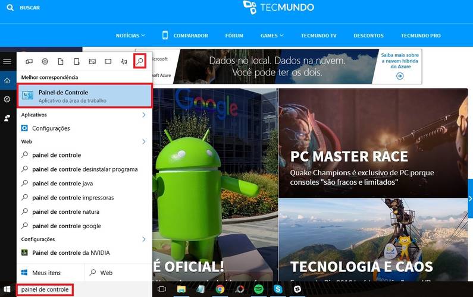Switch to Meus itens tab
Viewport: 473px width, 297px height.
pos(51,273)
